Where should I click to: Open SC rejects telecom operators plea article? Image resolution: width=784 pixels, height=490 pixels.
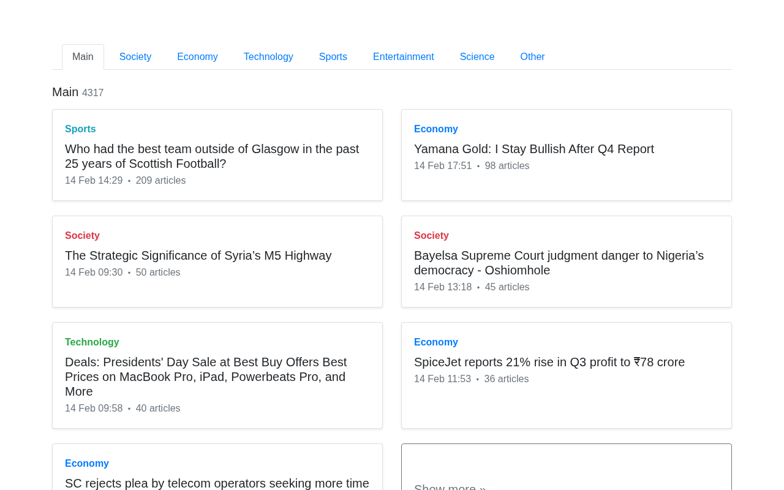(x=217, y=483)
